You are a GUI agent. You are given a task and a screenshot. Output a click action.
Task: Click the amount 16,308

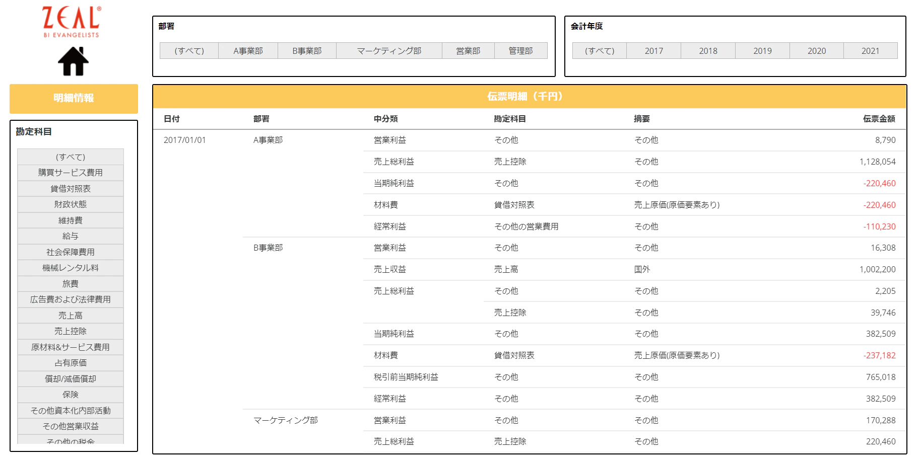(x=883, y=248)
